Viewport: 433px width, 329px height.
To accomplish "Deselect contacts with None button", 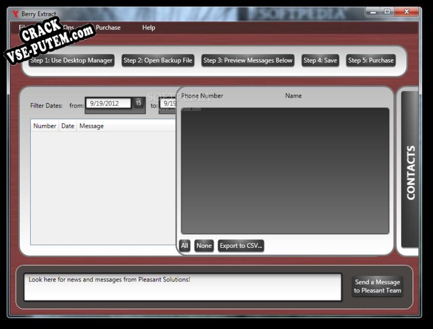I will tap(204, 246).
